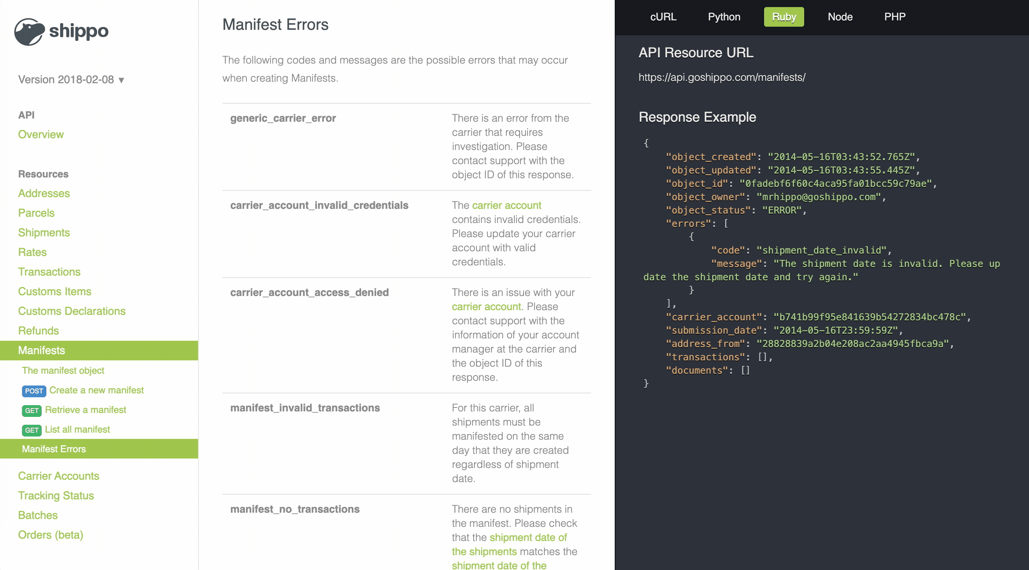Click generic_carrier_error code name
The height and width of the screenshot is (570, 1029).
pyautogui.click(x=283, y=118)
